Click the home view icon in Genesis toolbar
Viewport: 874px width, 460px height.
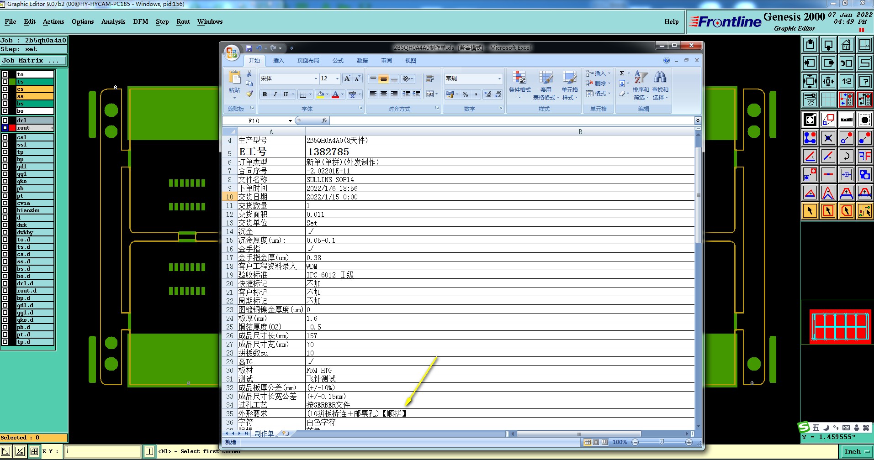coord(846,45)
